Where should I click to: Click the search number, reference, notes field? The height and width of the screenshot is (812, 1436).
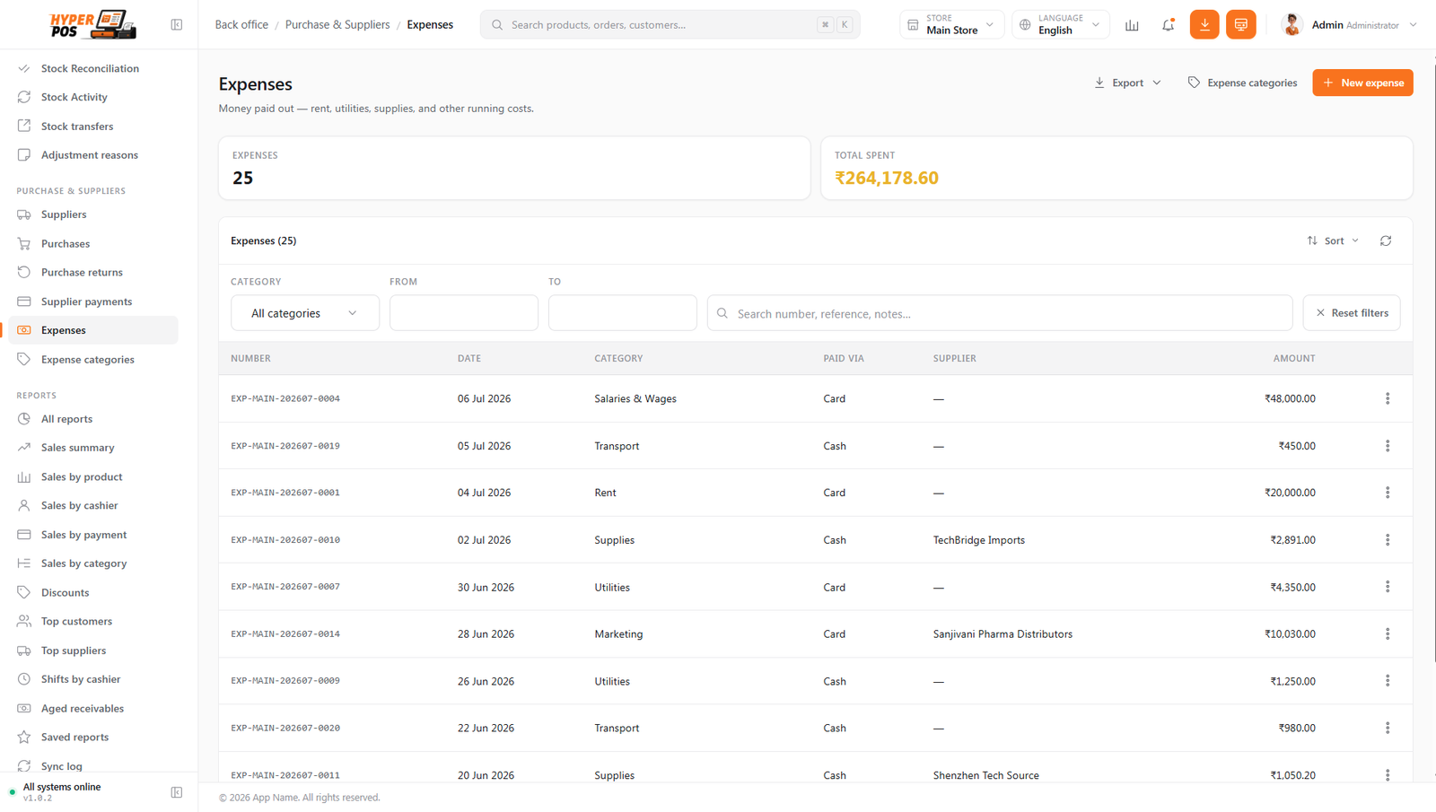coord(1000,313)
